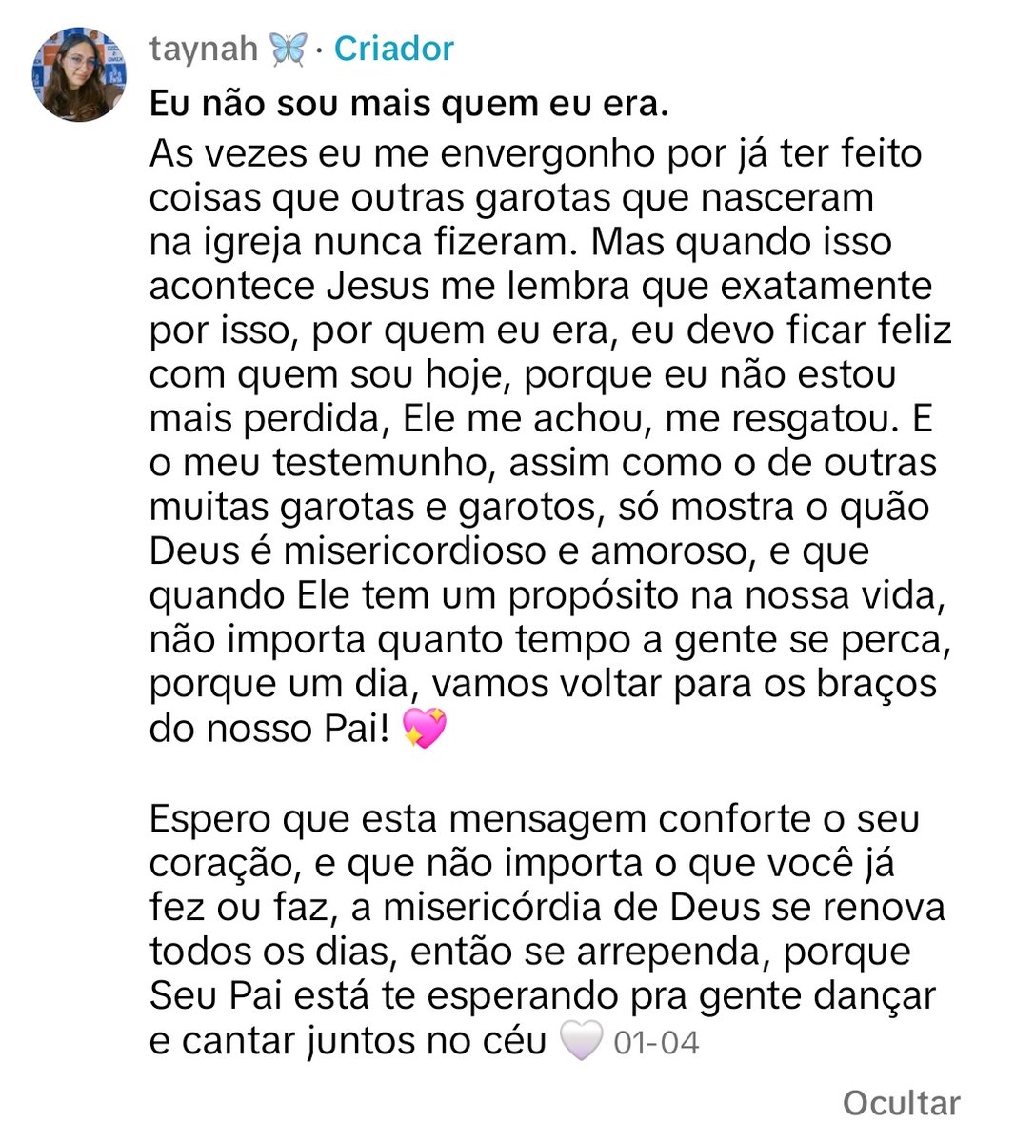
Task: Hide the comment with Ocultar
Action: tap(901, 1103)
